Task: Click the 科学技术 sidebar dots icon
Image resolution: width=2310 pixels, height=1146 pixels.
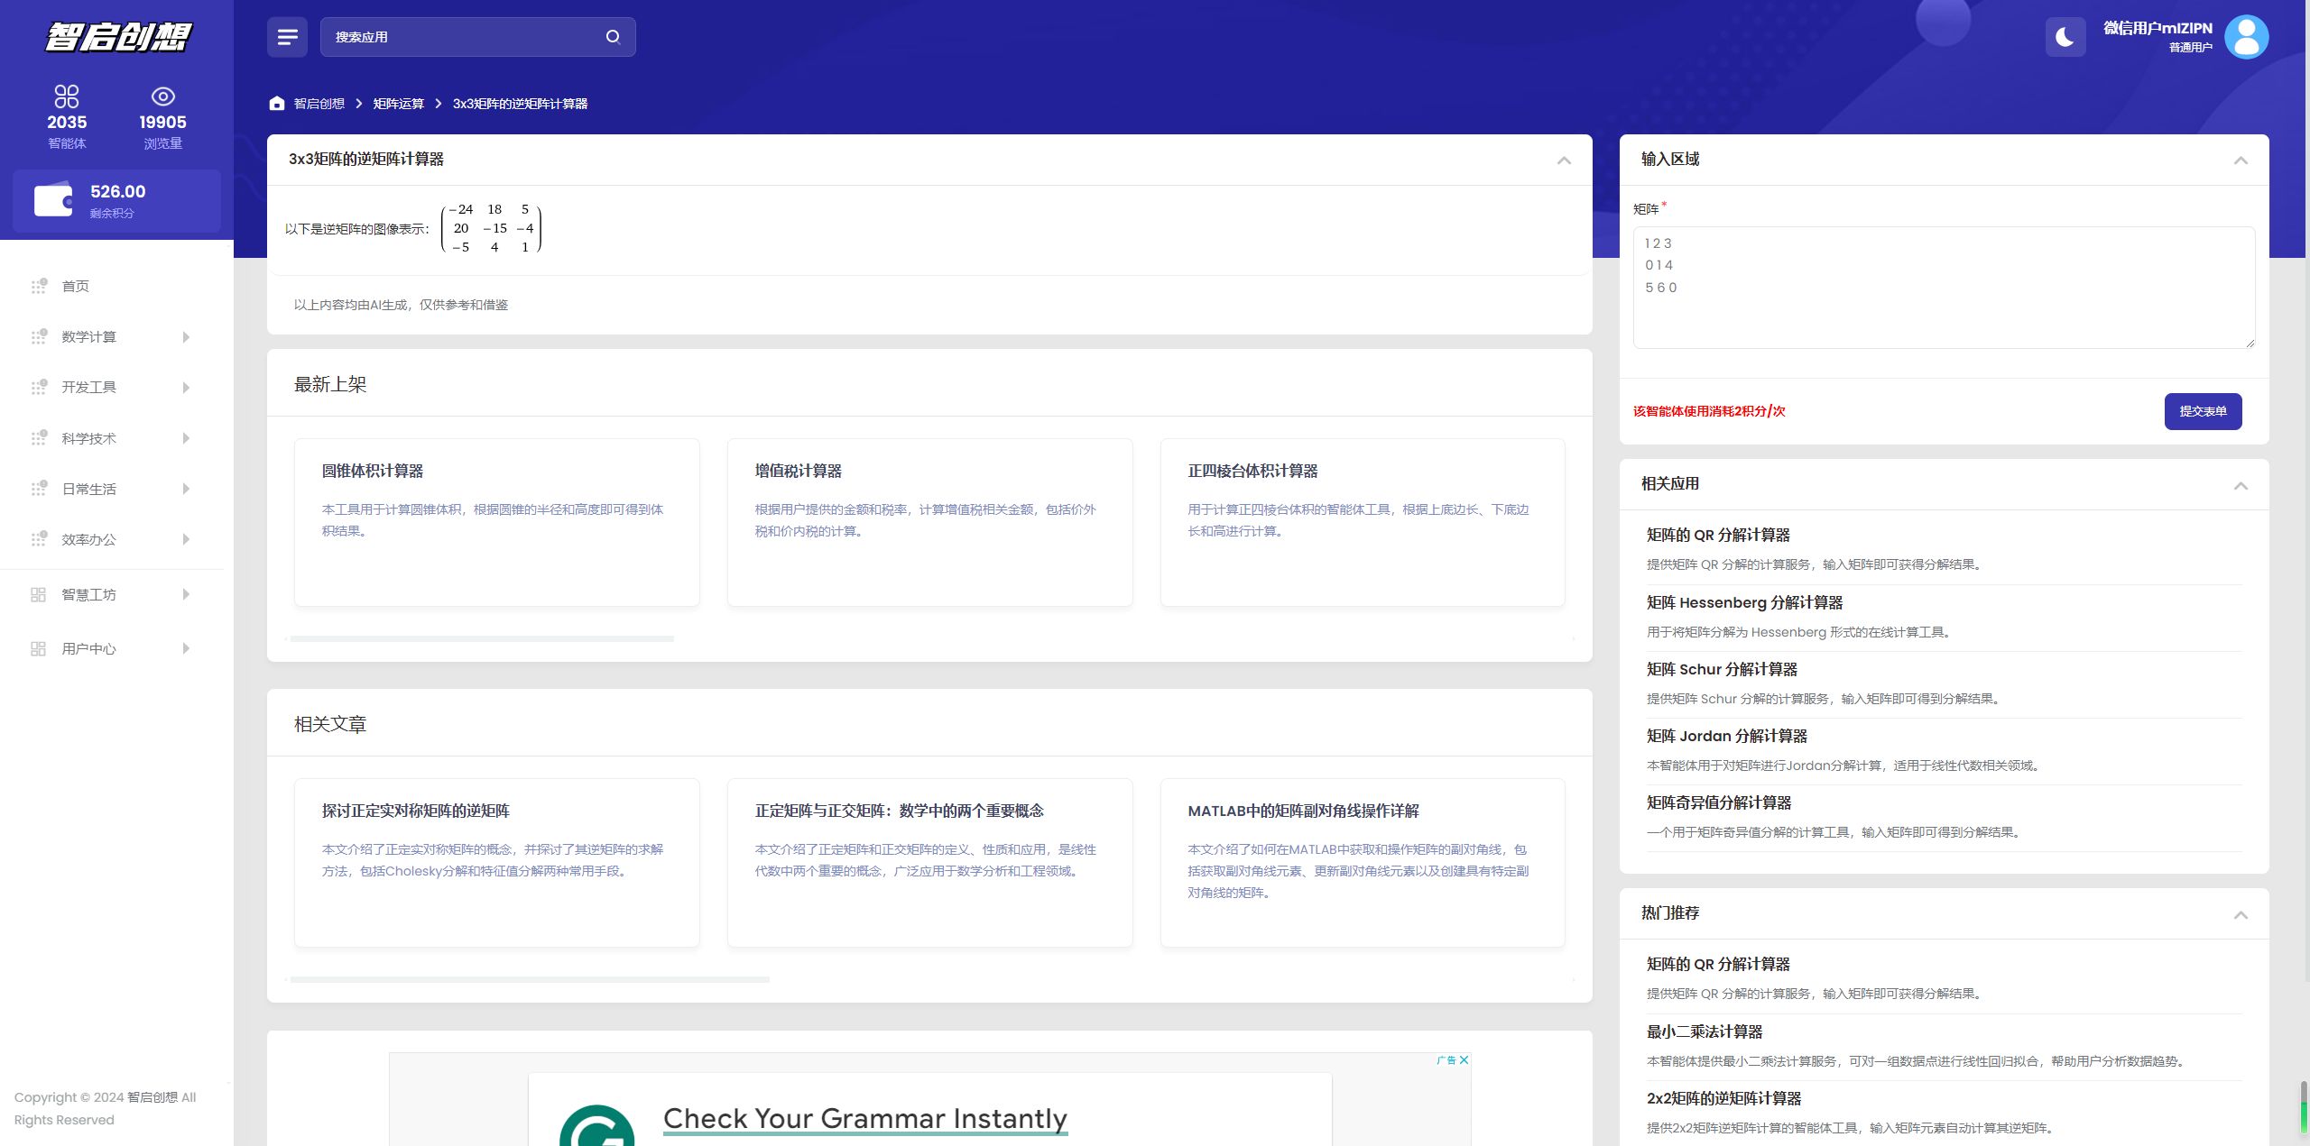Action: coord(39,438)
